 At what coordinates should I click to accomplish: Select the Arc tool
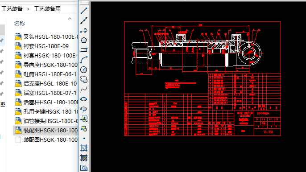tap(84, 60)
